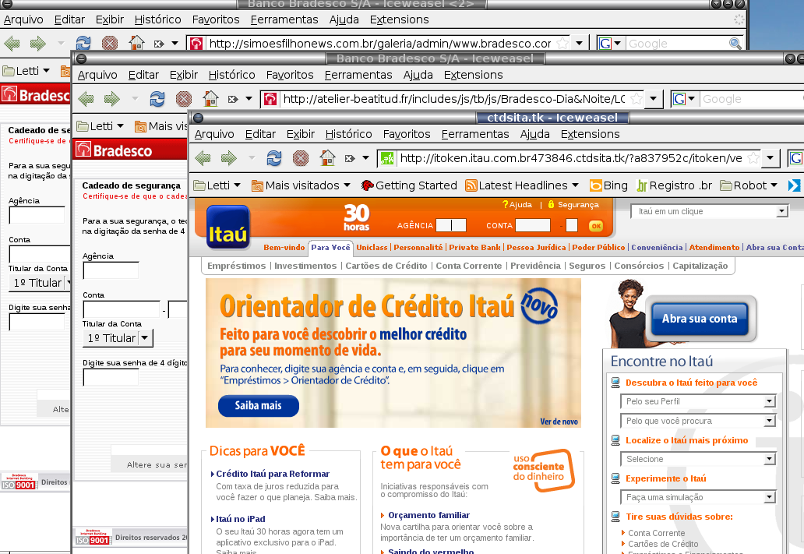Open URL history dropdown in simoesfilhonews window
This screenshot has width=804, height=554.
pos(579,43)
